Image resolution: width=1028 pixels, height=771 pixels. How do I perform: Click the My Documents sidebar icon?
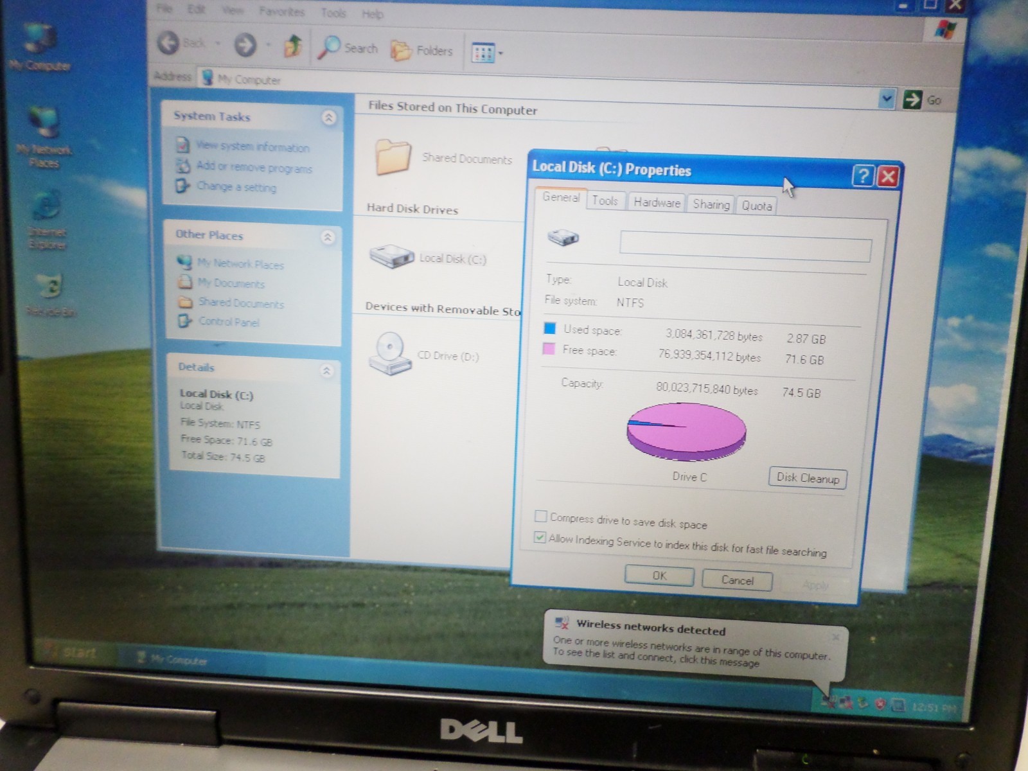(x=185, y=281)
